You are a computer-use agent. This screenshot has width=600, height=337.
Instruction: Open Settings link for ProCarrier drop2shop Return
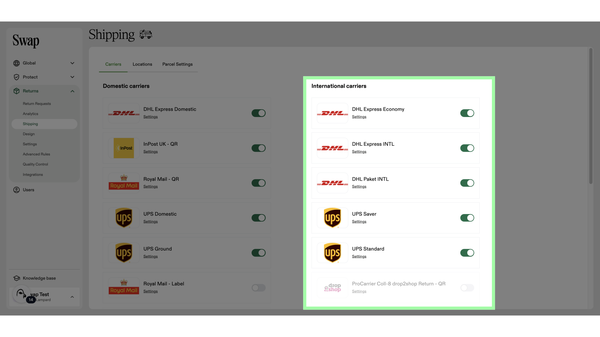pyautogui.click(x=359, y=291)
